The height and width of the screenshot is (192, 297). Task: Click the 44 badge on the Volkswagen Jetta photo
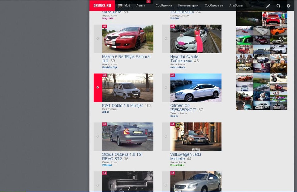coord(173,124)
